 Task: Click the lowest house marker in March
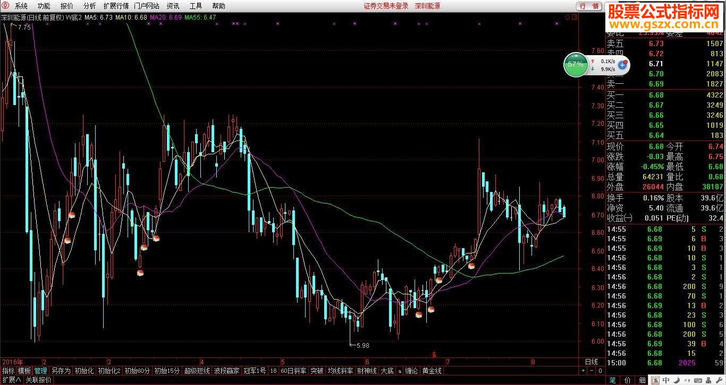[140, 273]
